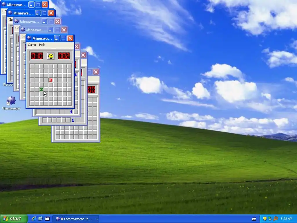Click the mine icon in the front window's title bar
The height and width of the screenshot is (223, 297).
point(29,38)
